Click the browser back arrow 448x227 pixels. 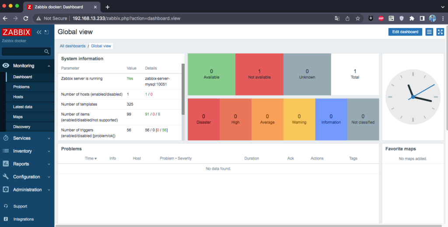(x=5, y=18)
